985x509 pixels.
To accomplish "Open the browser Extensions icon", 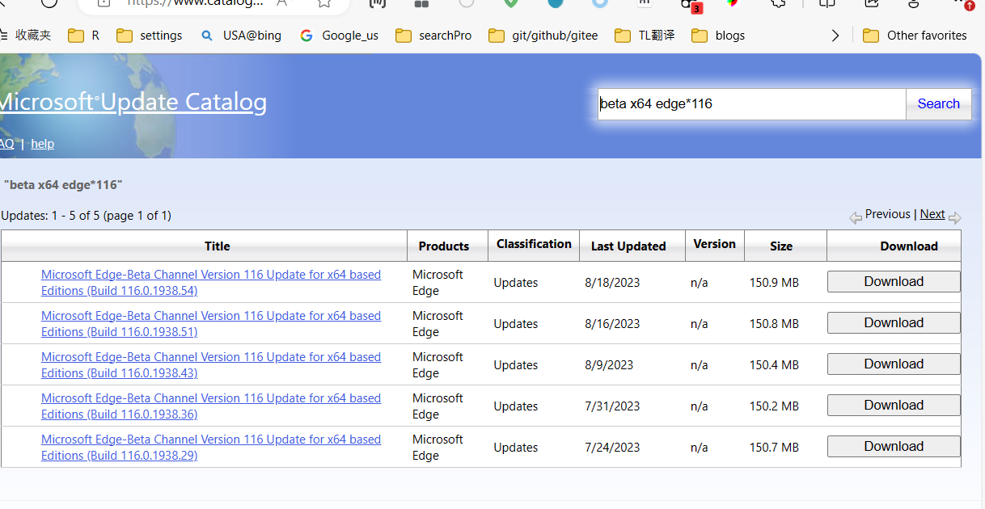I will 778,4.
